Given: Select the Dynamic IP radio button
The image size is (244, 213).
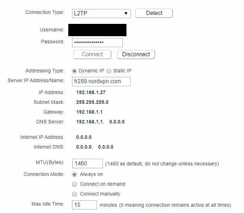Looking at the screenshot, I should tap(74, 71).
